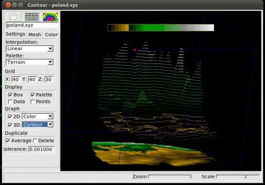This screenshot has width=265, height=185.
Task: Click the open file folder icon
Action: (x=14, y=17)
